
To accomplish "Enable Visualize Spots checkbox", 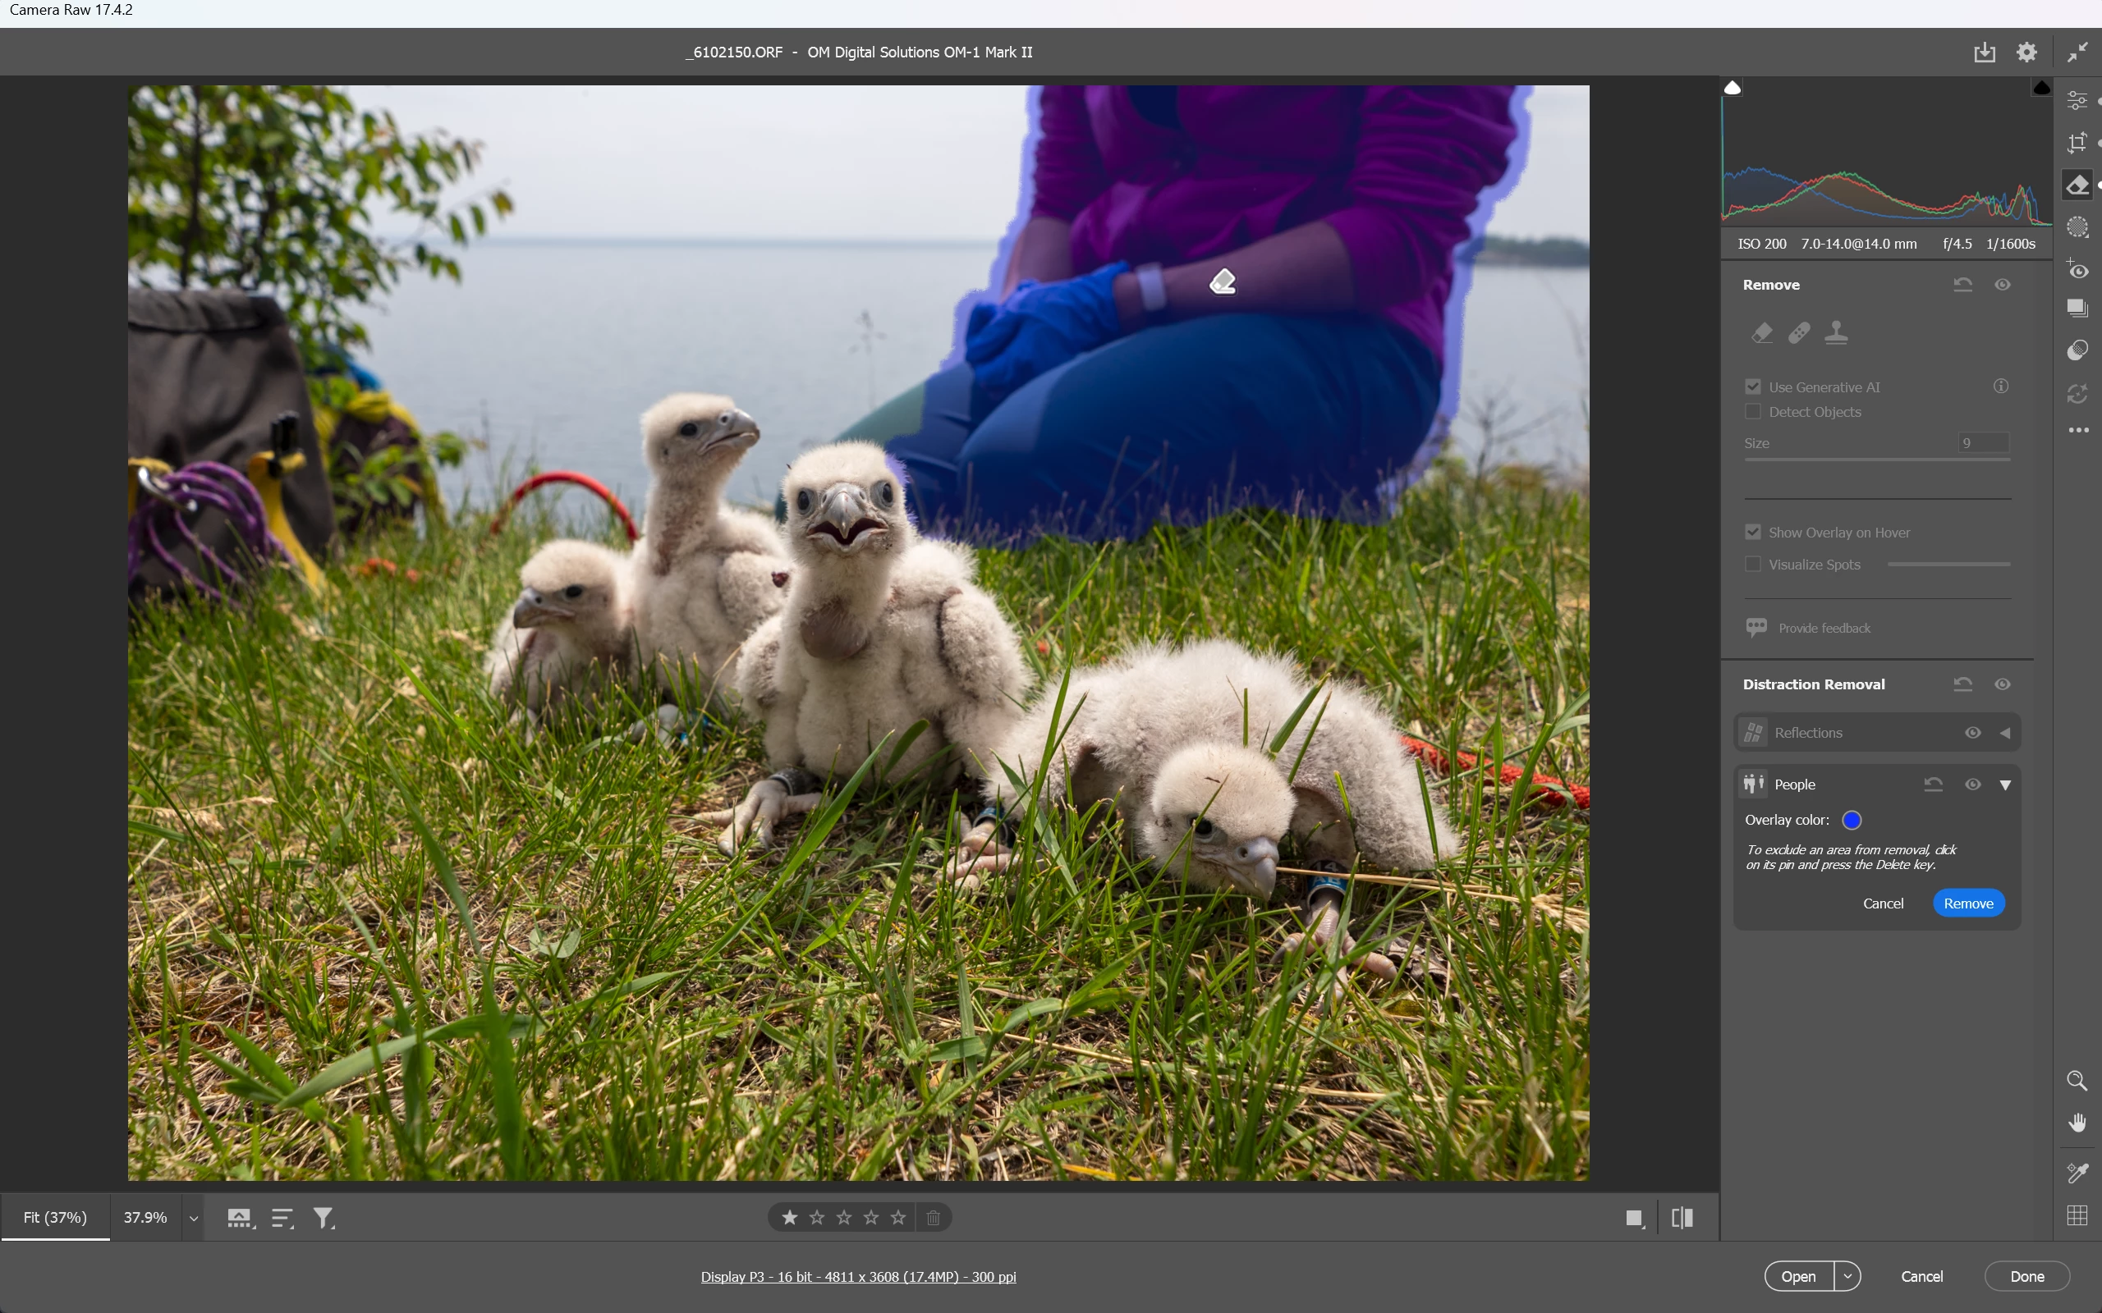I will click(1753, 565).
